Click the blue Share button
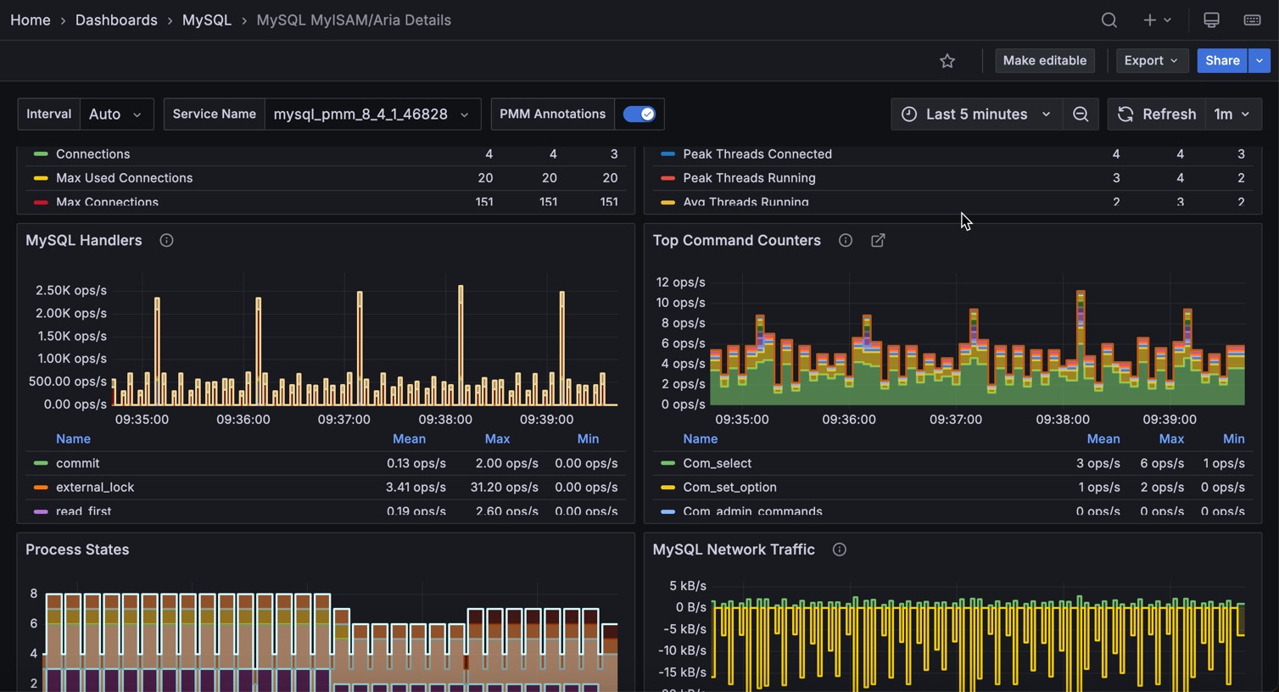 coord(1221,61)
